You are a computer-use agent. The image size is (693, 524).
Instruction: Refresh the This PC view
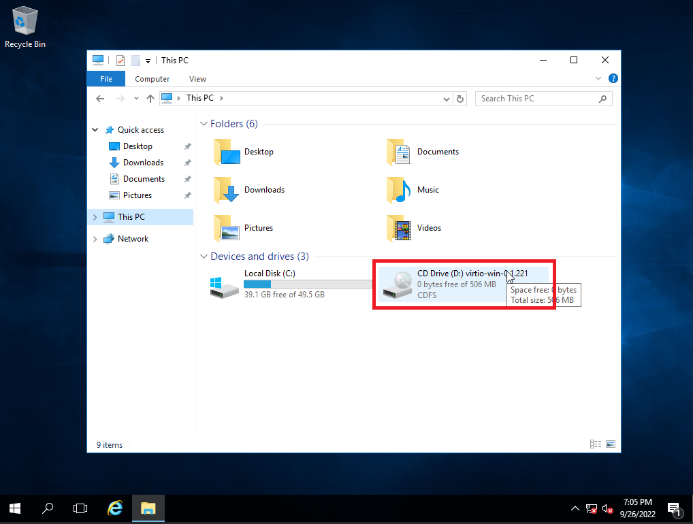click(x=460, y=99)
